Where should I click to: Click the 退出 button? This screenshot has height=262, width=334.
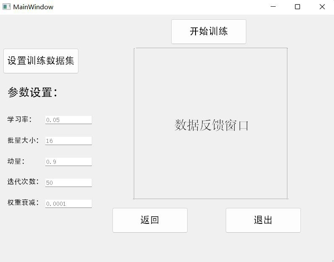tap(263, 220)
